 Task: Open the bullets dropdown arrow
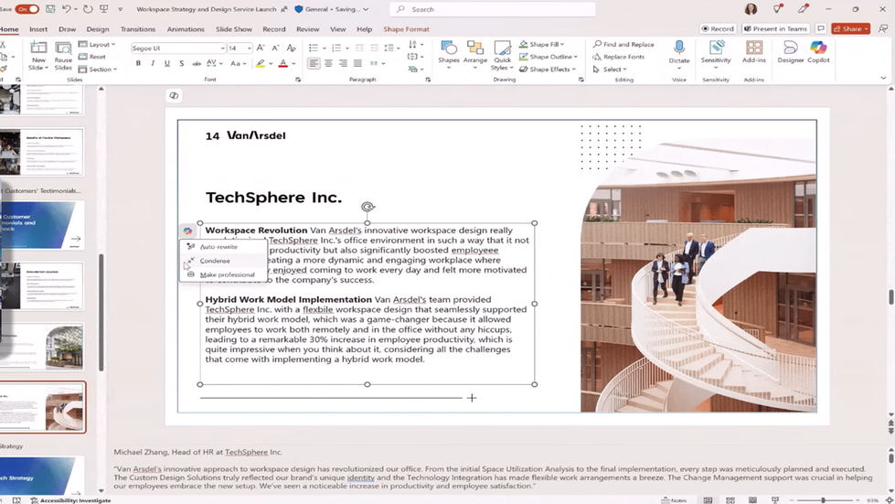click(x=325, y=48)
